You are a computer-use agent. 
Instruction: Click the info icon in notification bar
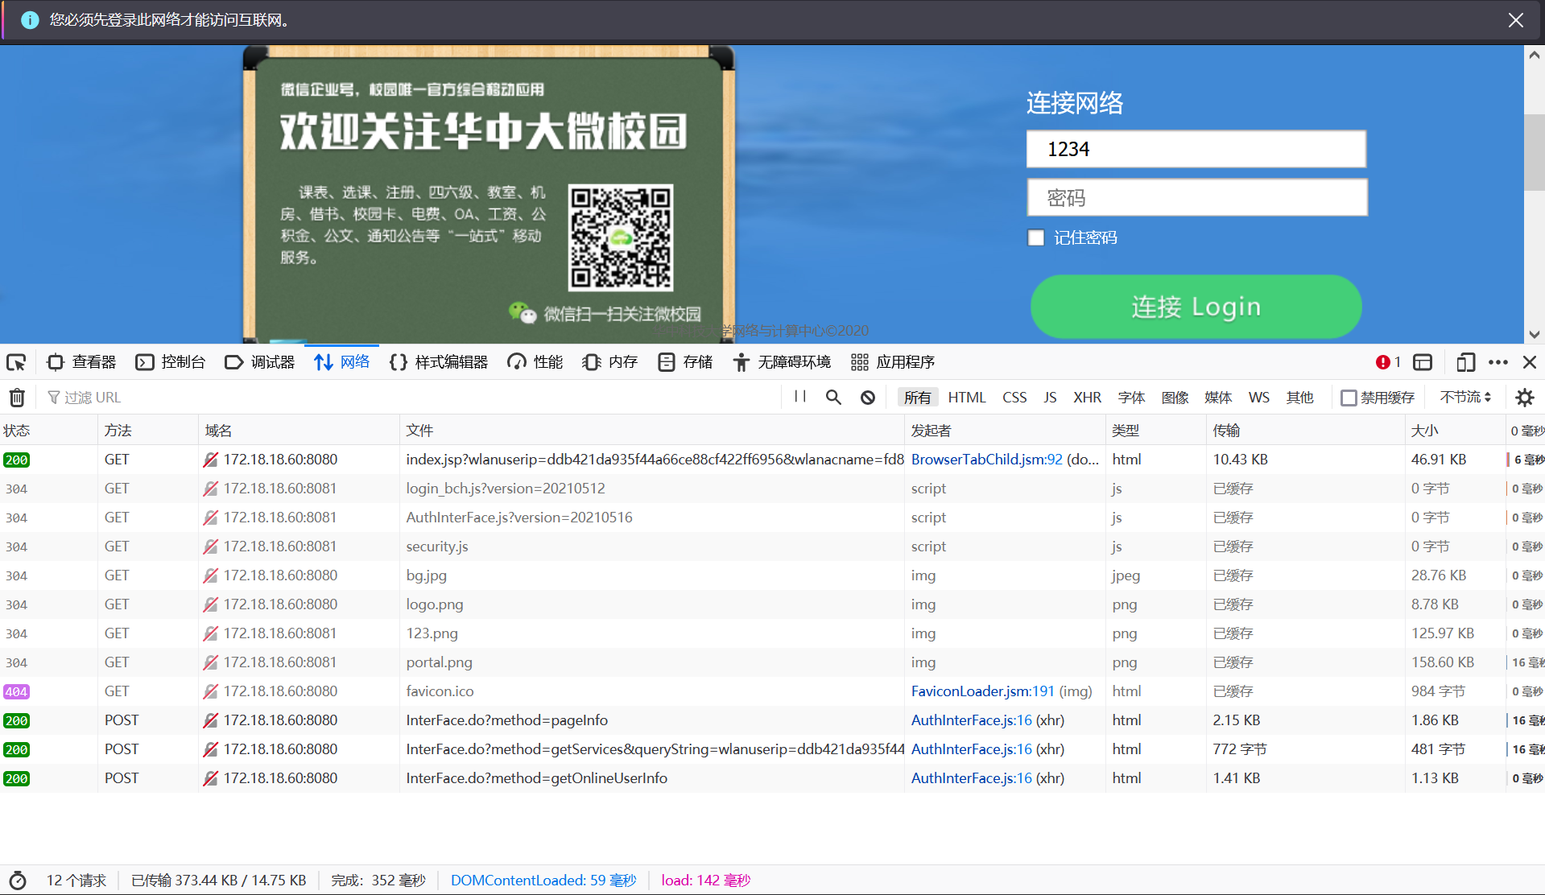pyautogui.click(x=30, y=20)
